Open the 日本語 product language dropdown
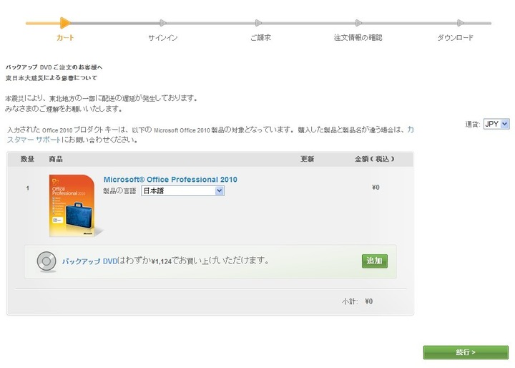 click(182, 190)
